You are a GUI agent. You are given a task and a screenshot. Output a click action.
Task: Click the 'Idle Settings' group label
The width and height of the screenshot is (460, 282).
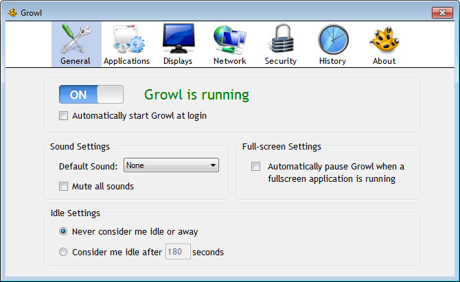tap(75, 213)
